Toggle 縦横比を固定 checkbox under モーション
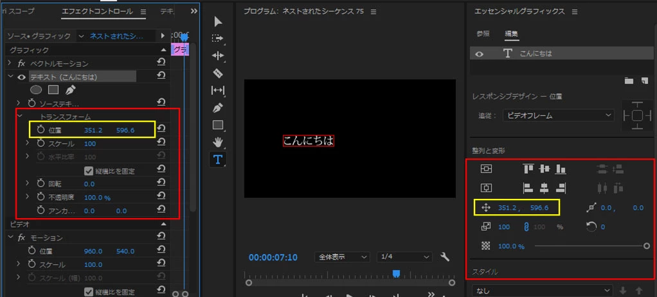 [89, 292]
